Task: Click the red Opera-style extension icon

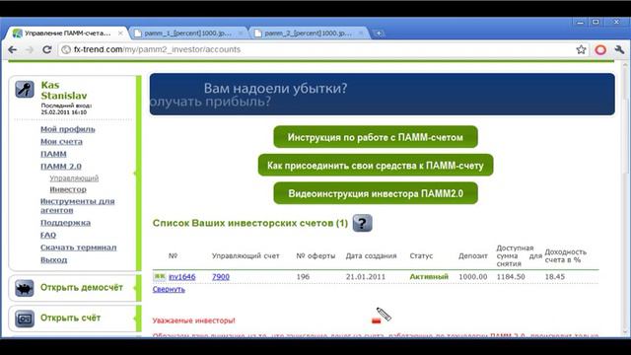Action: click(x=600, y=49)
